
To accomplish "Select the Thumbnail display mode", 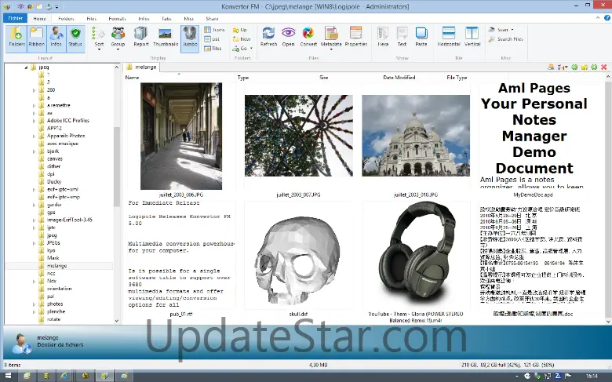I will [166, 36].
